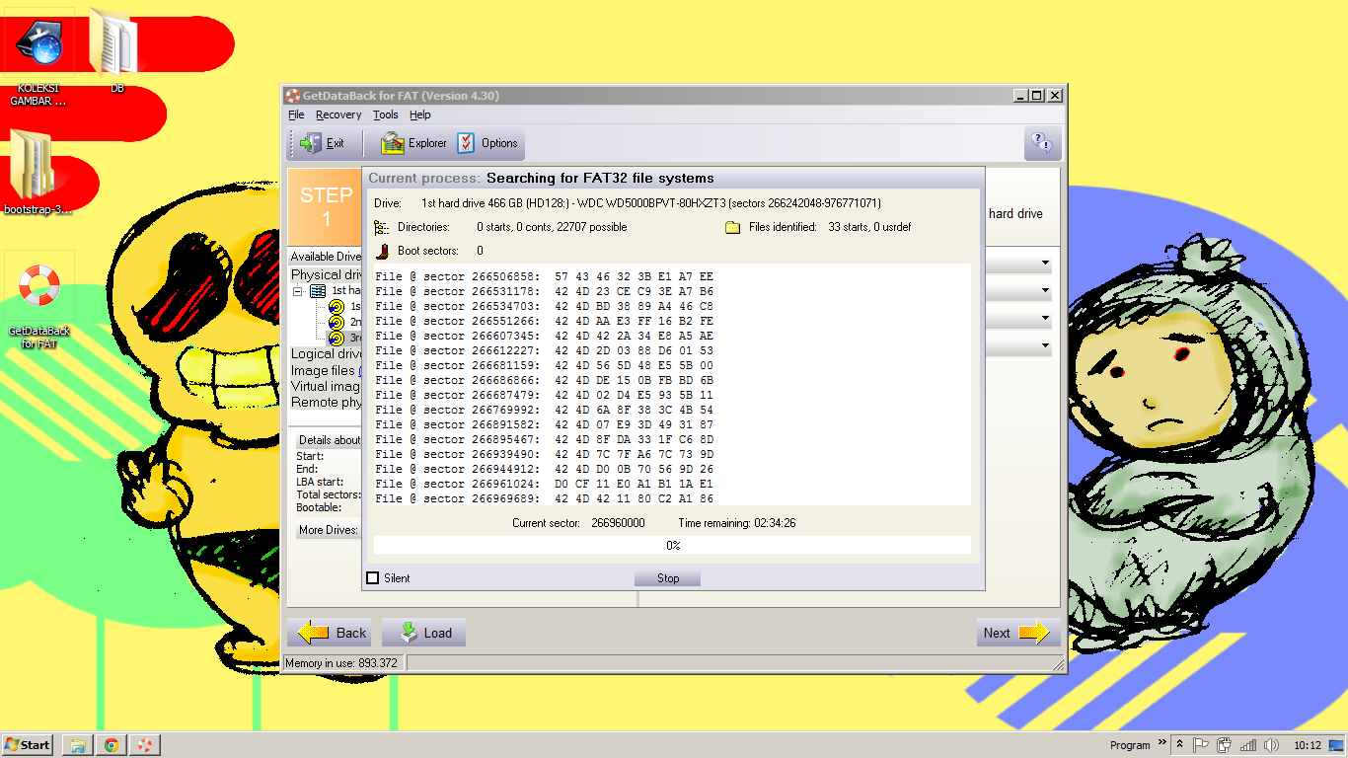Switch to the GetDataBack taskbar button

(144, 745)
